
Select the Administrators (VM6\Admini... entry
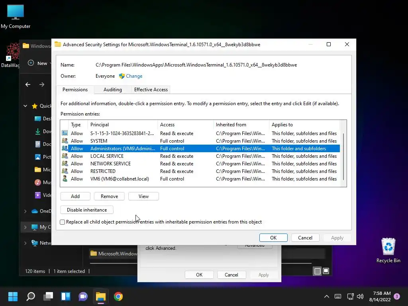tap(200, 148)
